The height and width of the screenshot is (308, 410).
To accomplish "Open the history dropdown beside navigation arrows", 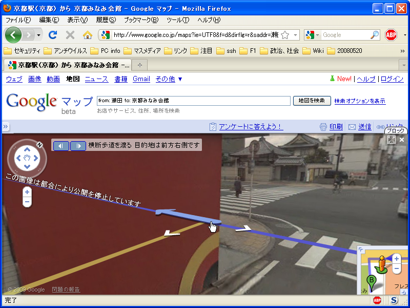I will click(39, 35).
